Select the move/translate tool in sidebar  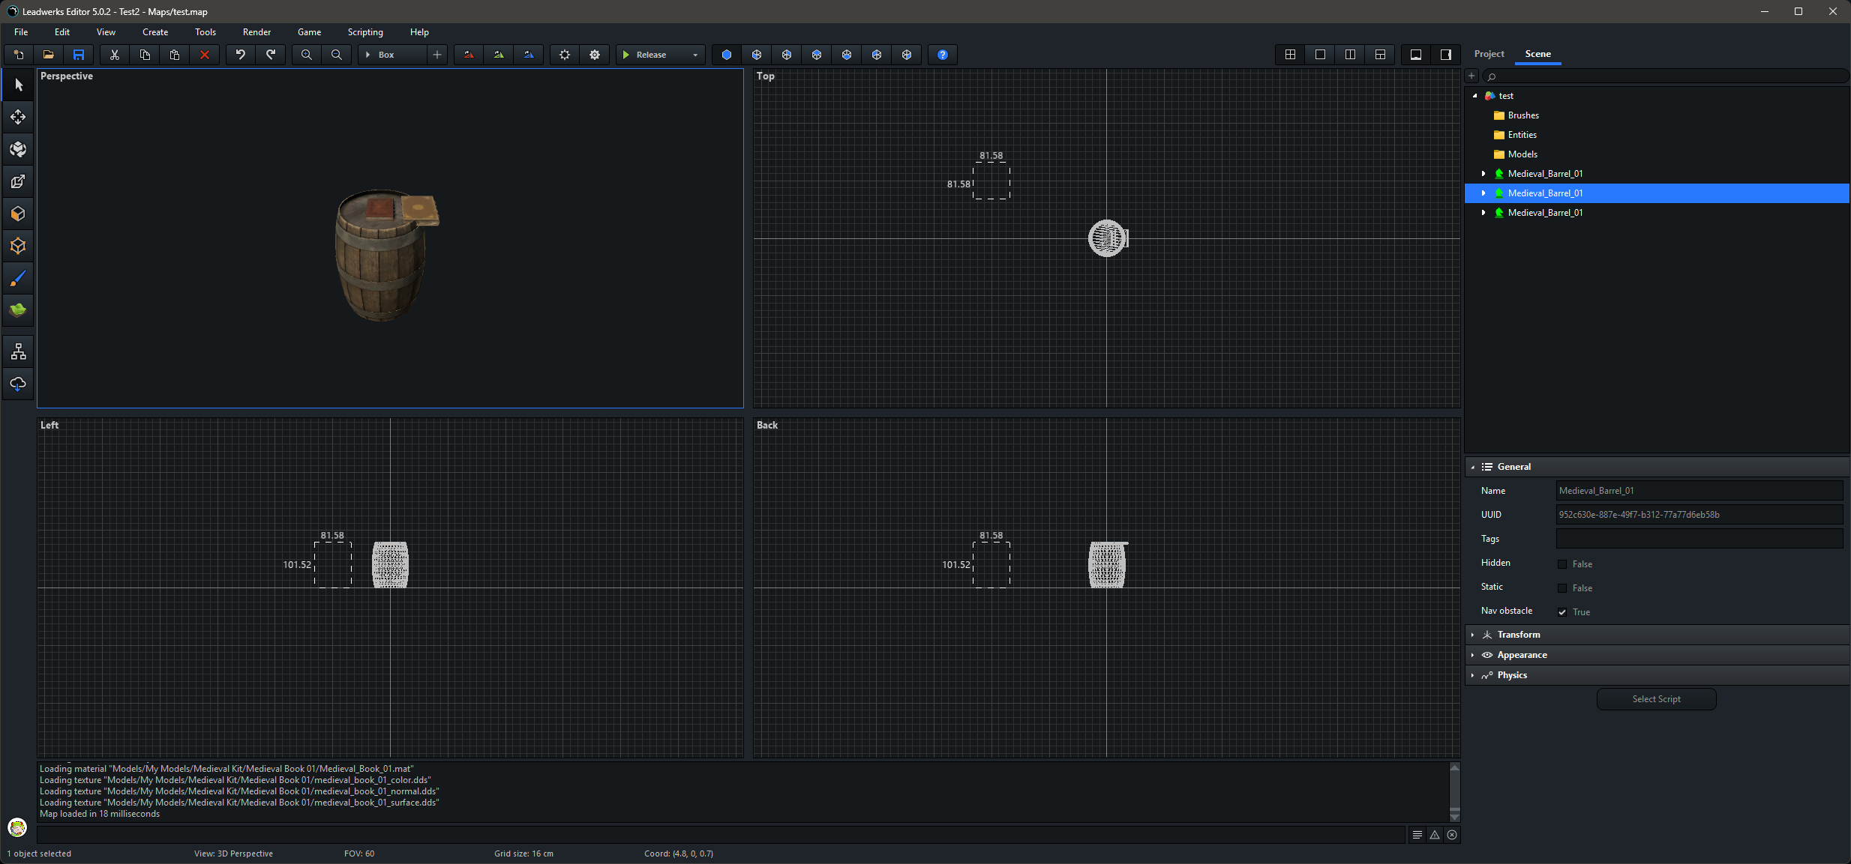tap(18, 117)
